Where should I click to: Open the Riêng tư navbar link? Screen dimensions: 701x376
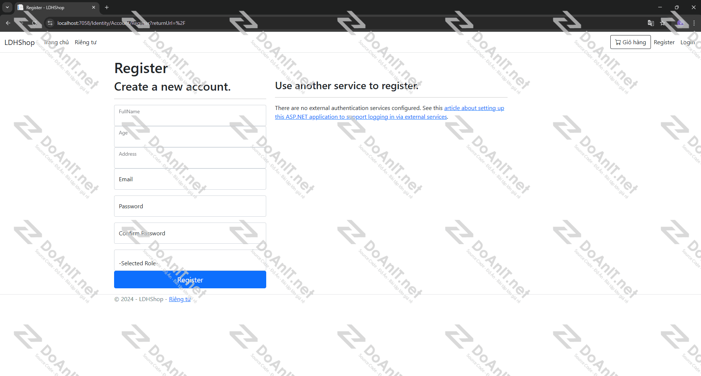tap(86, 42)
